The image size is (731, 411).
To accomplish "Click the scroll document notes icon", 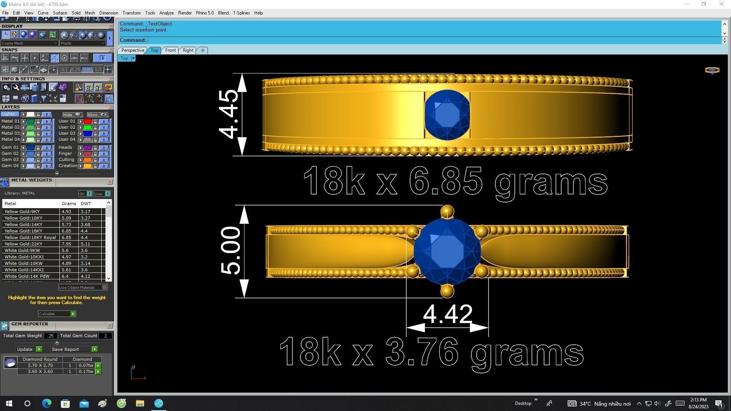I will (x=44, y=88).
